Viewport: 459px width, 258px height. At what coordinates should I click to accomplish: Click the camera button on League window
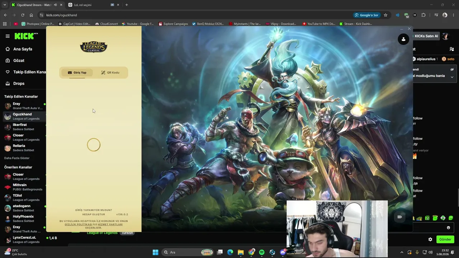[400, 217]
